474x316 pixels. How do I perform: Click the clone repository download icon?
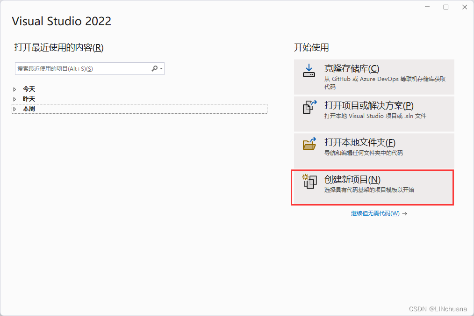[x=309, y=70]
